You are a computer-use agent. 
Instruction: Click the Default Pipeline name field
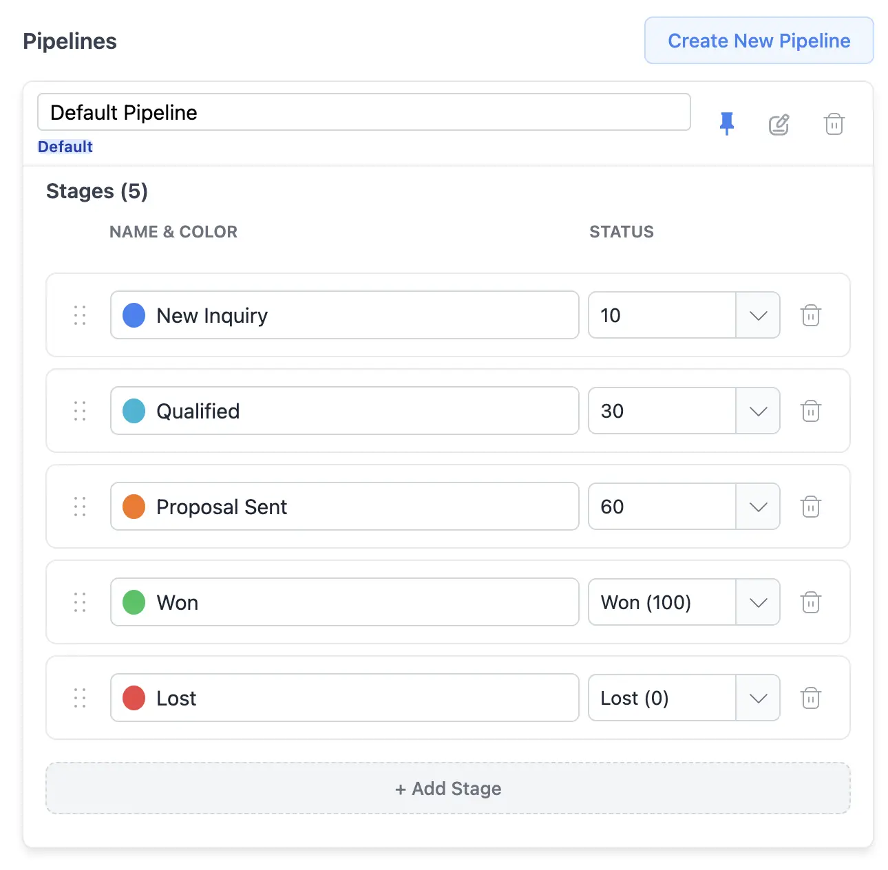364,112
